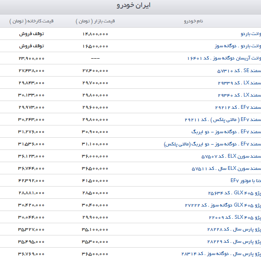Image resolution: width=261 pixels, height=257 pixels.
Task: Click factory price ۳۰,۱۳۳,۰۰۰
Action: [x=31, y=95]
